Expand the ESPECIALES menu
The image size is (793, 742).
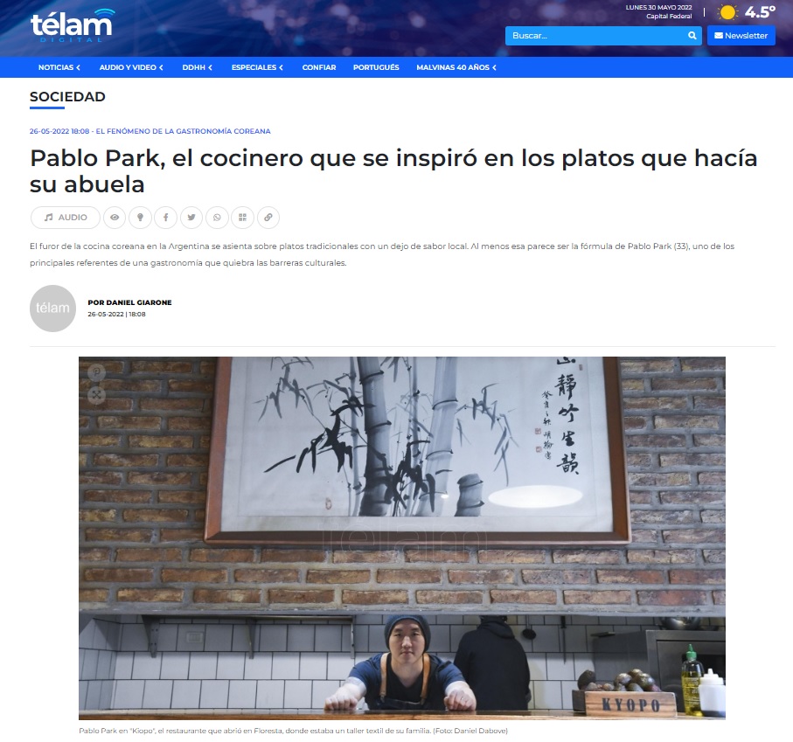257,67
